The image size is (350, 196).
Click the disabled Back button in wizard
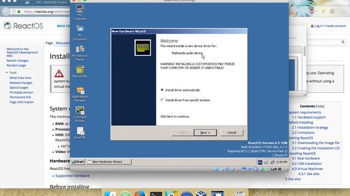(x=183, y=133)
